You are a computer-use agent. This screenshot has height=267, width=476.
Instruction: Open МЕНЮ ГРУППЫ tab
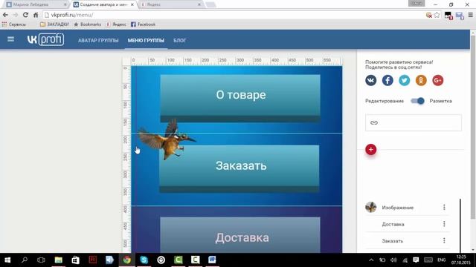click(x=146, y=40)
